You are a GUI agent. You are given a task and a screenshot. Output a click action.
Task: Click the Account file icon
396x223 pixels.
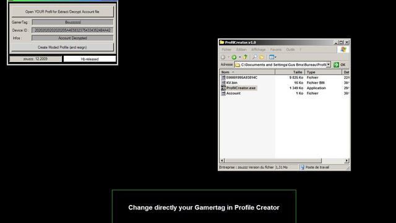[223, 94]
